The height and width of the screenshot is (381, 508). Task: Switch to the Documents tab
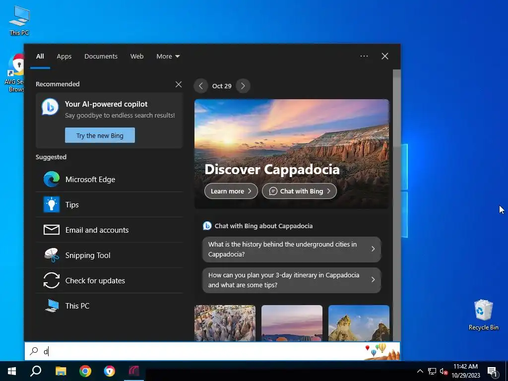pos(101,56)
